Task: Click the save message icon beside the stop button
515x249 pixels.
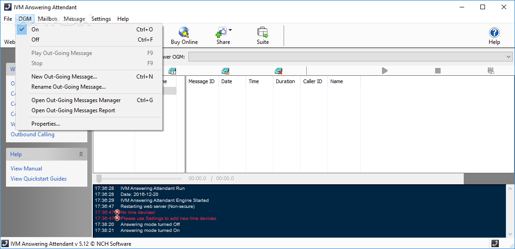Action: 491,71
